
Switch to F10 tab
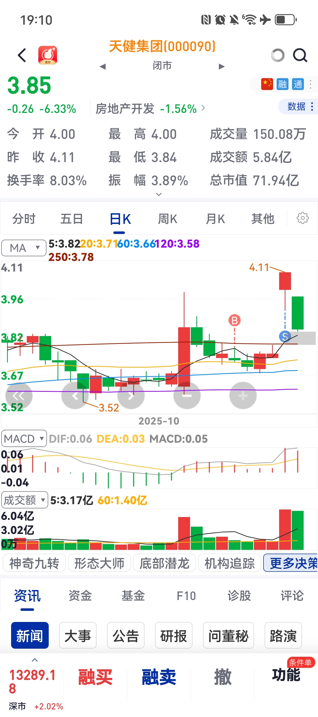click(186, 596)
